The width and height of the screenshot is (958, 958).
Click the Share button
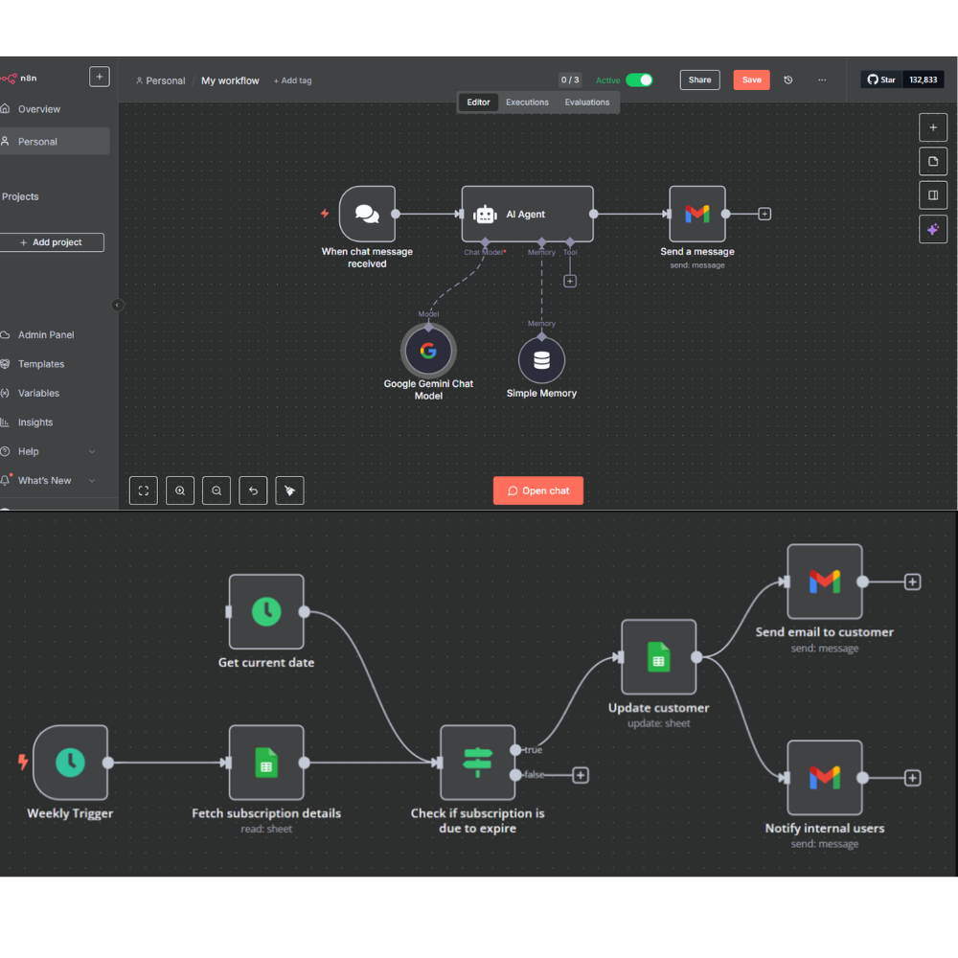pos(699,80)
